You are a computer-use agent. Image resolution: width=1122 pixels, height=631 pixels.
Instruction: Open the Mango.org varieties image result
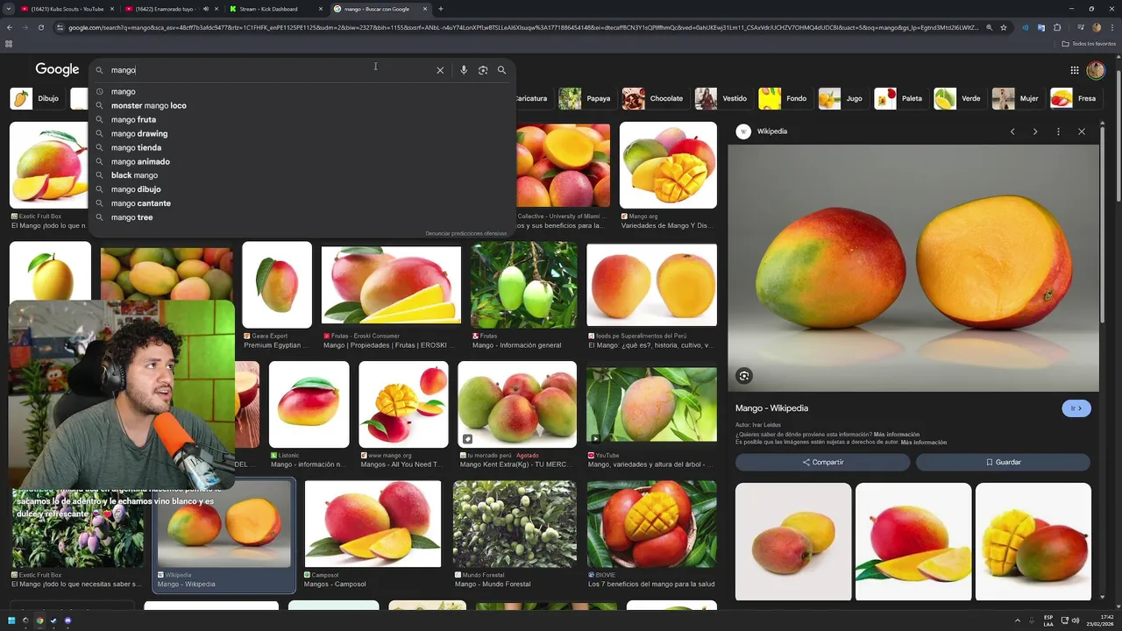668,165
